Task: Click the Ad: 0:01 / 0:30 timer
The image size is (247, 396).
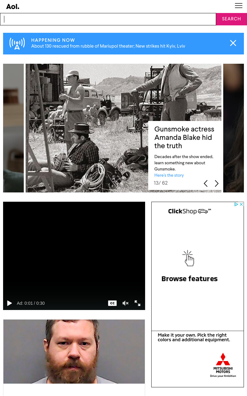Action: coord(31,303)
